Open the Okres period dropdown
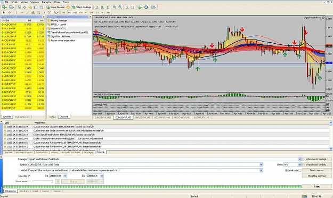Viewport: 333px width, 198px height. (x=299, y=164)
